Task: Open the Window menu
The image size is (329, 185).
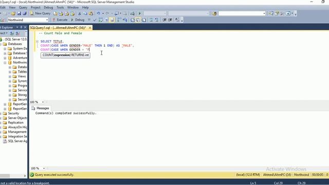Action: (x=73, y=7)
